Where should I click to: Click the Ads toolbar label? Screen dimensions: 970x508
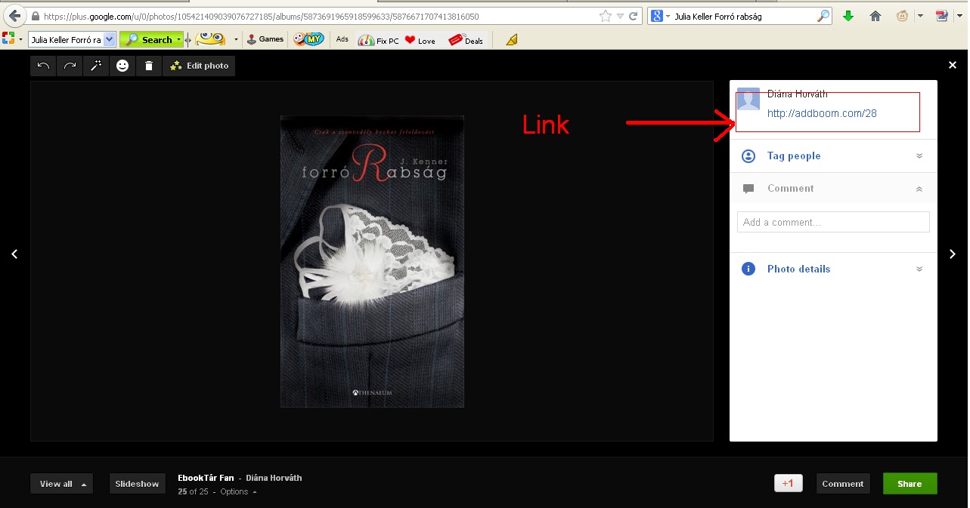342,39
